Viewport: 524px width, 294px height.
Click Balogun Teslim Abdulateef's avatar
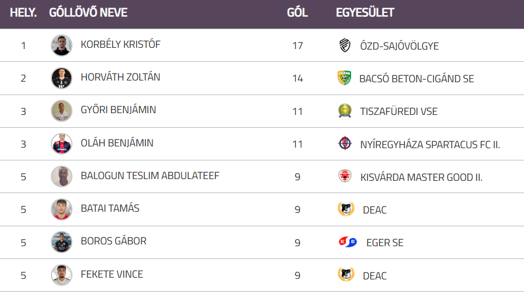tap(61, 176)
